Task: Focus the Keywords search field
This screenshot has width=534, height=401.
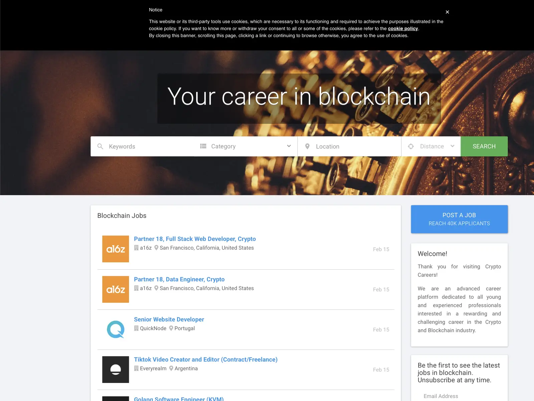Action: point(143,146)
